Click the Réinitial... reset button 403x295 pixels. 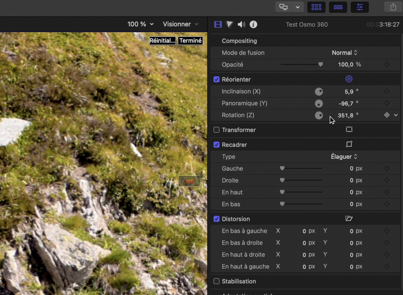(163, 41)
